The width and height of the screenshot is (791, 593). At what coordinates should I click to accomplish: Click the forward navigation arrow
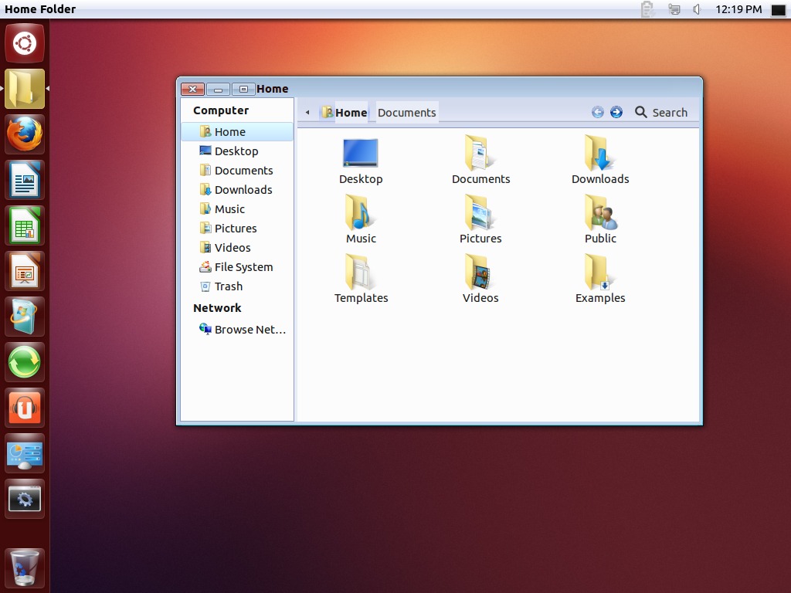tap(616, 113)
